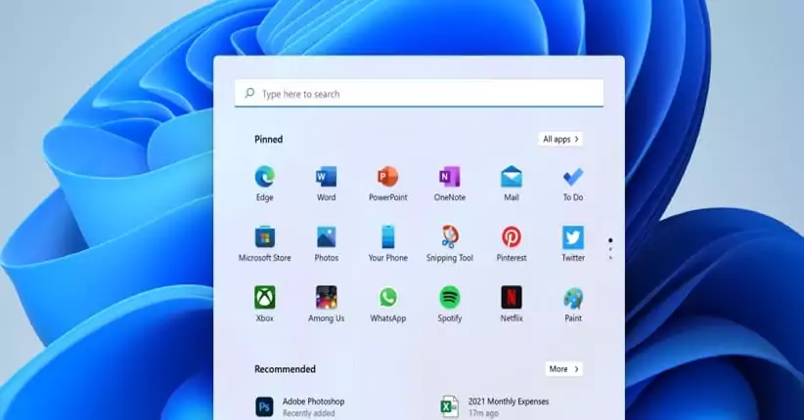Launch Microsoft Store from pinned apps
The image size is (804, 420).
click(264, 238)
